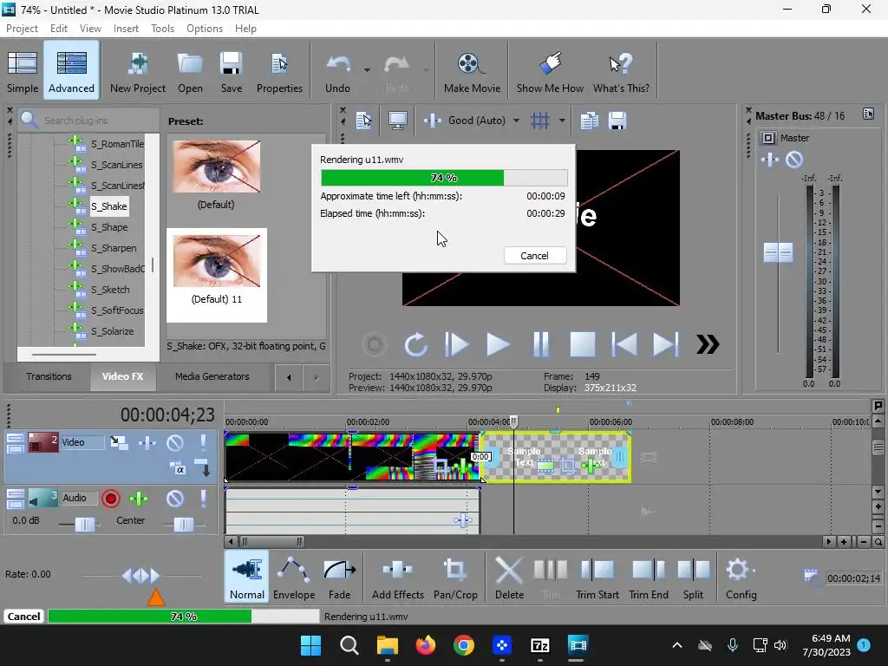The height and width of the screenshot is (666, 888).
Task: Mute the Audio track
Action: (x=175, y=499)
